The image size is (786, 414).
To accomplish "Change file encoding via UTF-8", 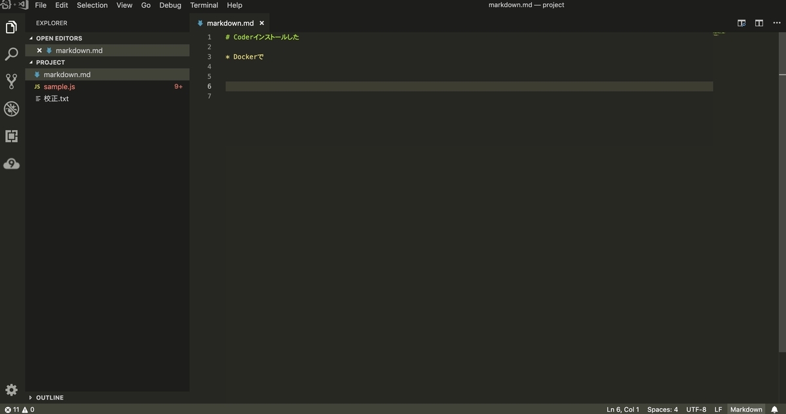I will pyautogui.click(x=696, y=409).
